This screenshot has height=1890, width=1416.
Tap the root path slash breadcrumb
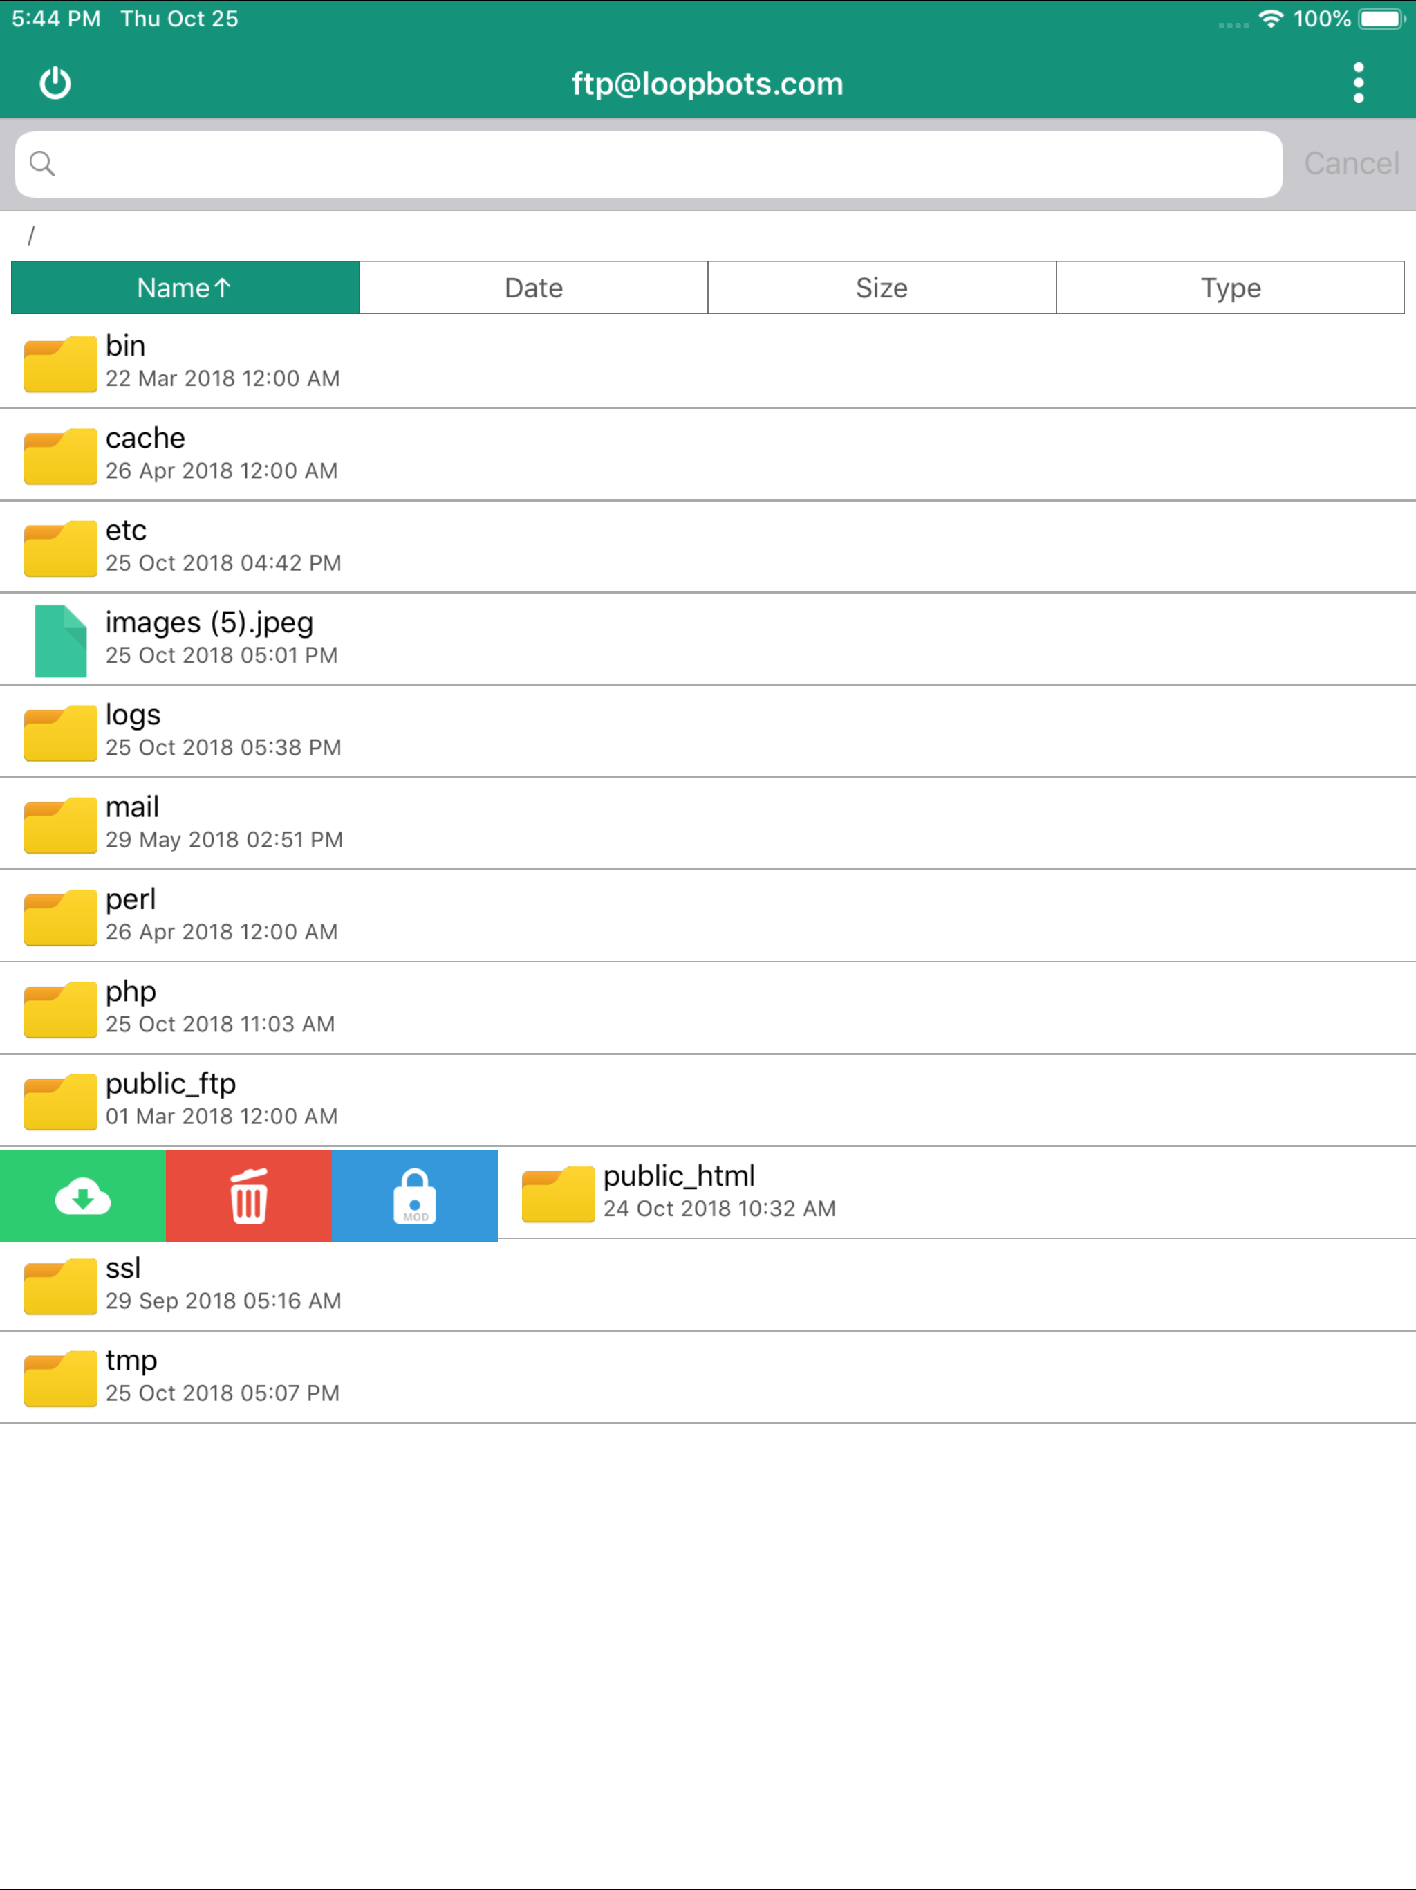click(30, 236)
